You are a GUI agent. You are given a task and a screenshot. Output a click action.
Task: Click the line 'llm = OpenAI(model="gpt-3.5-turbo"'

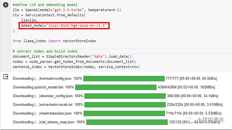coord(67,10)
